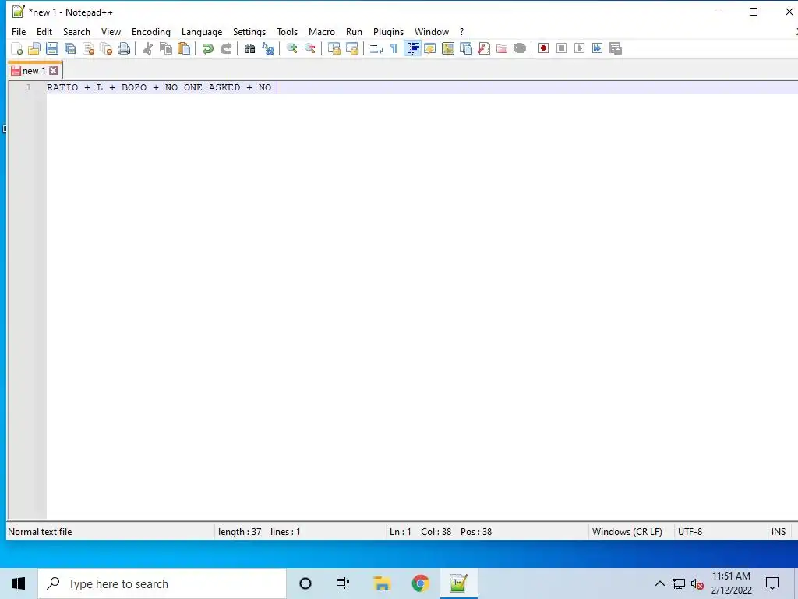
Task: Click the Save All icon
Action: [69, 48]
